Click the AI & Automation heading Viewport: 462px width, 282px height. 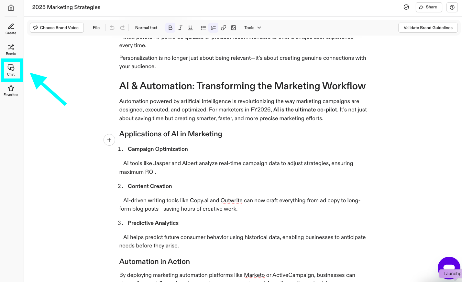pyautogui.click(x=242, y=86)
